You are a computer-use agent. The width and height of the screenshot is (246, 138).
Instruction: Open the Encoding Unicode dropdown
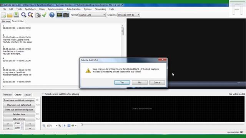point(128,15)
